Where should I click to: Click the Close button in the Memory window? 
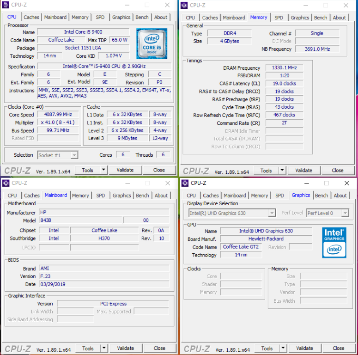[x=338, y=171]
